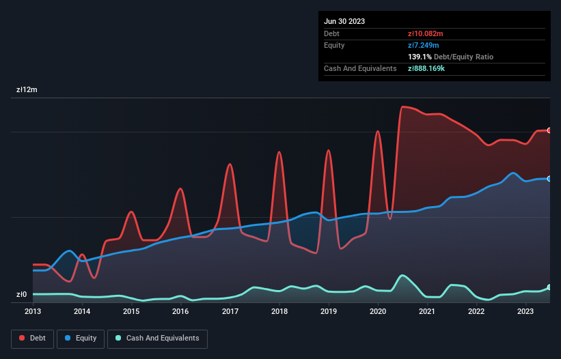561x359 pixels.
Task: Click the Jun 30 2023 tooltip date
Action: [344, 21]
